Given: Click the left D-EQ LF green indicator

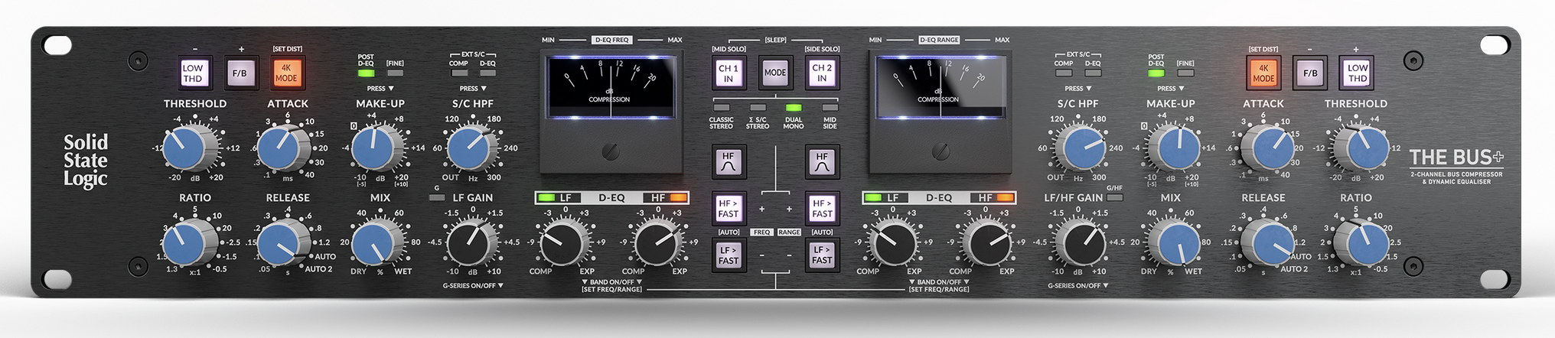Looking at the screenshot, I should point(546,198).
